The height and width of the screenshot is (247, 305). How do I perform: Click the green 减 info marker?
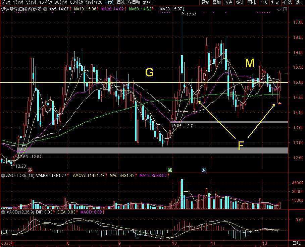170,170
